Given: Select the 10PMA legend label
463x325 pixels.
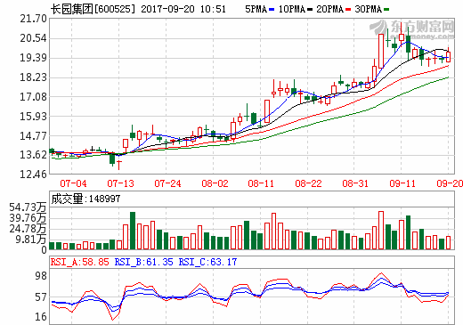Looking at the screenshot, I should point(291,9).
